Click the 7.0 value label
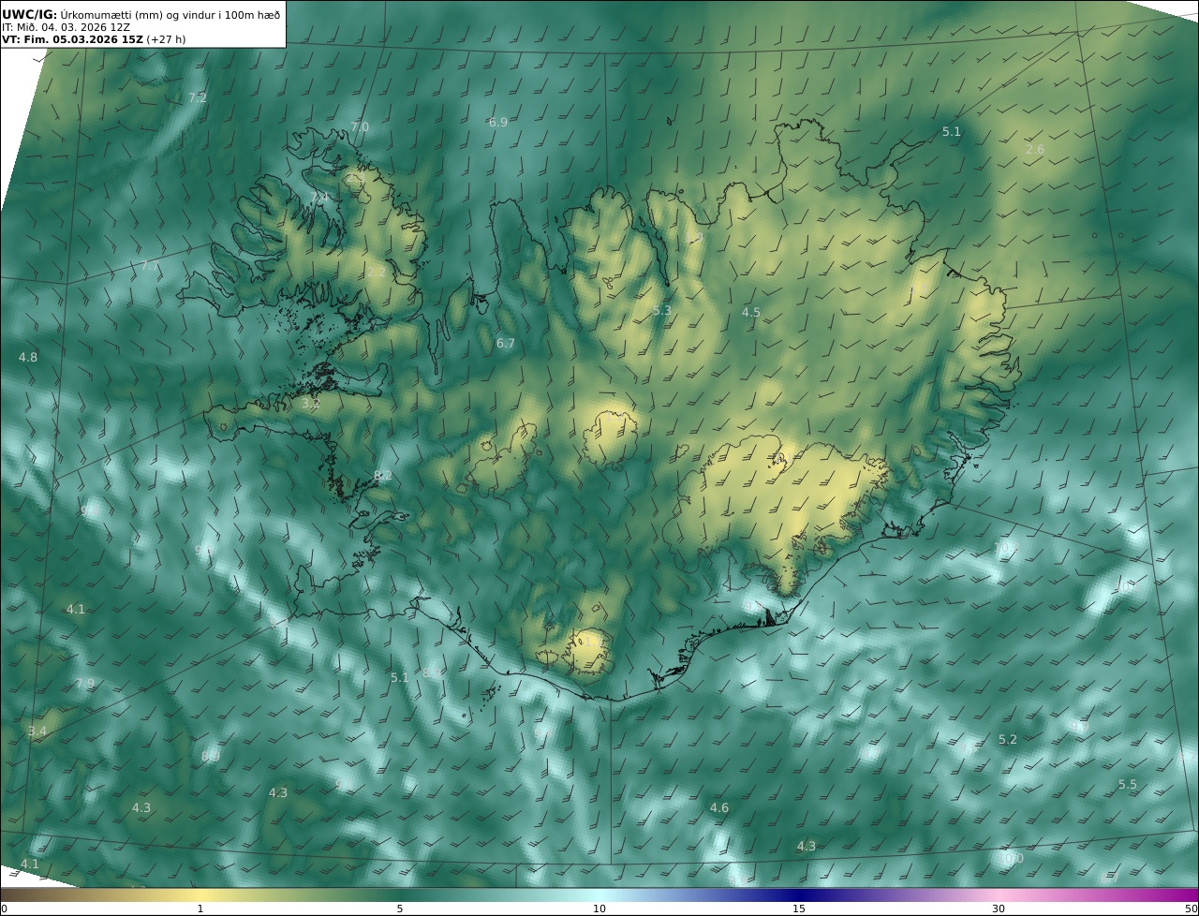This screenshot has height=916, width=1199. click(360, 126)
